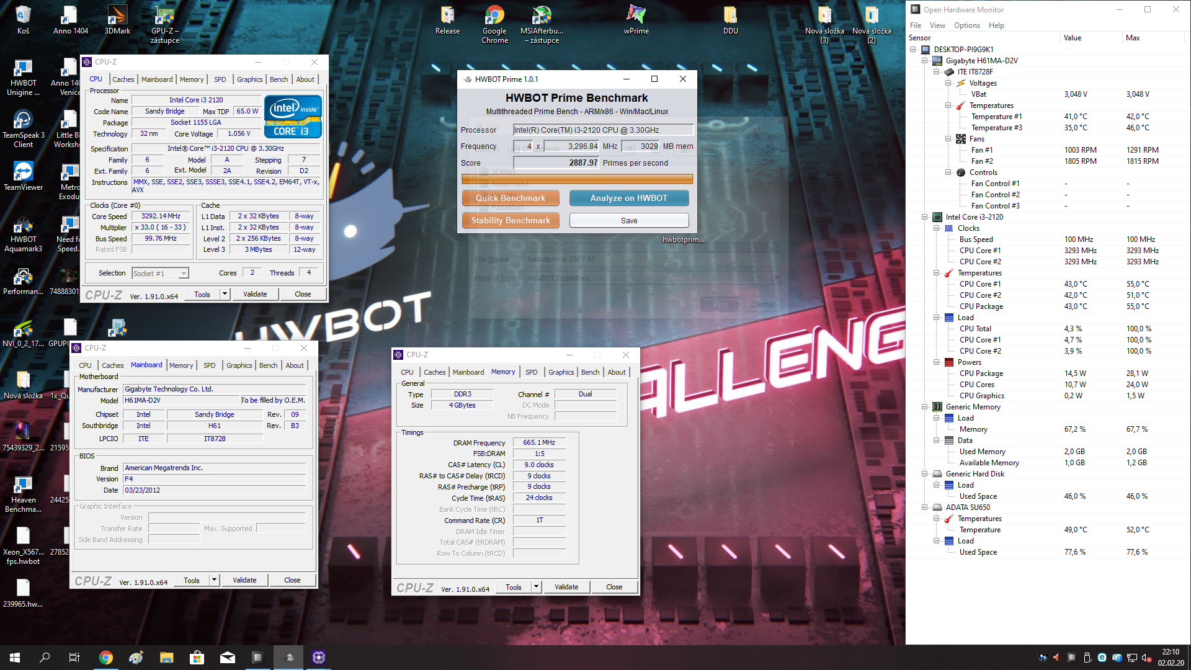The height and width of the screenshot is (670, 1191).
Task: Open the GPU-Z zástupce desktop shortcut
Action: pos(164,25)
